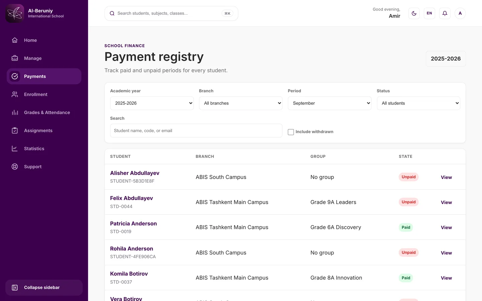View Alisher Abdullayev's payment details
This screenshot has height=301, width=482.
pos(446,177)
